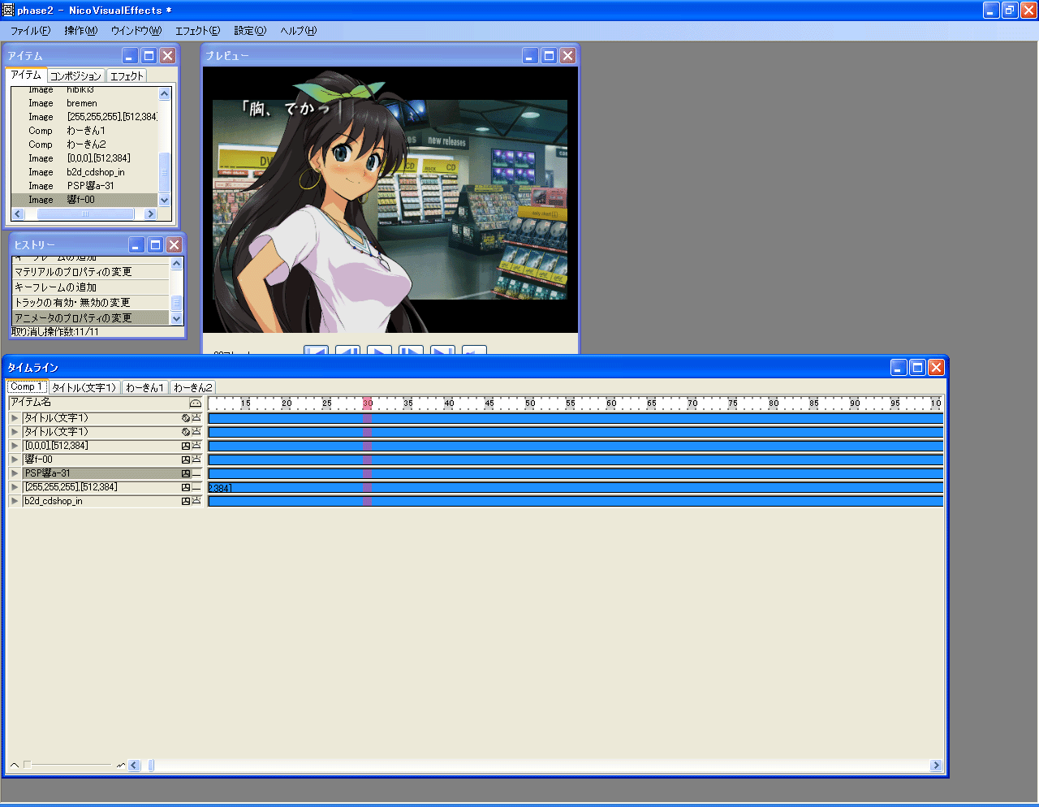Image resolution: width=1039 pixels, height=807 pixels.
Task: Select the トラックの有効・無効の変更 history entry
Action: point(91,303)
